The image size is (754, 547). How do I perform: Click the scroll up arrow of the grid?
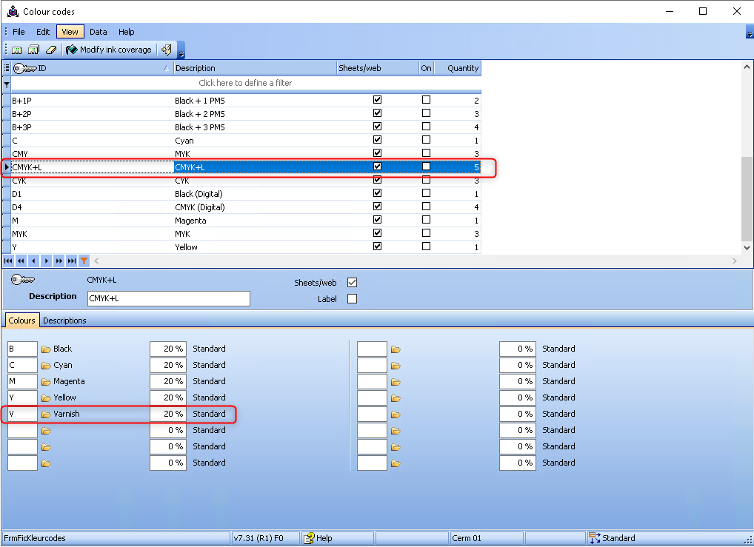[x=747, y=67]
